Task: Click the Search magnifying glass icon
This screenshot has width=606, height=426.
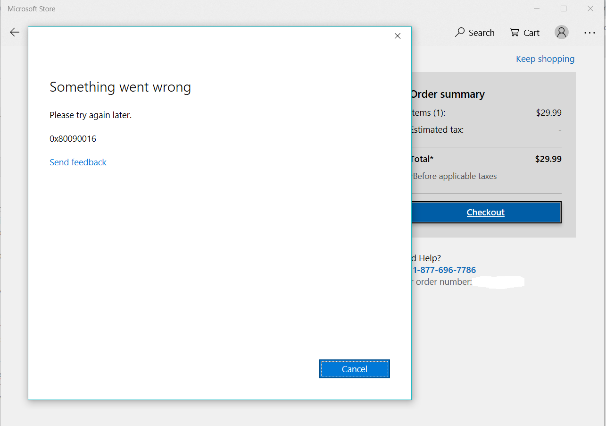Action: (460, 32)
